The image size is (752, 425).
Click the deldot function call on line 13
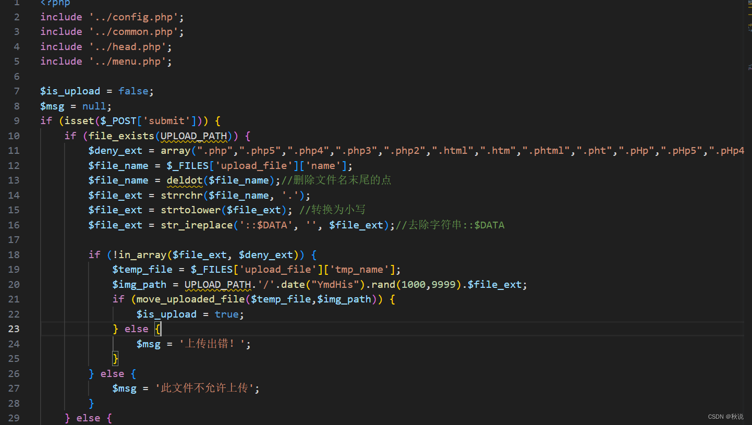(x=185, y=180)
